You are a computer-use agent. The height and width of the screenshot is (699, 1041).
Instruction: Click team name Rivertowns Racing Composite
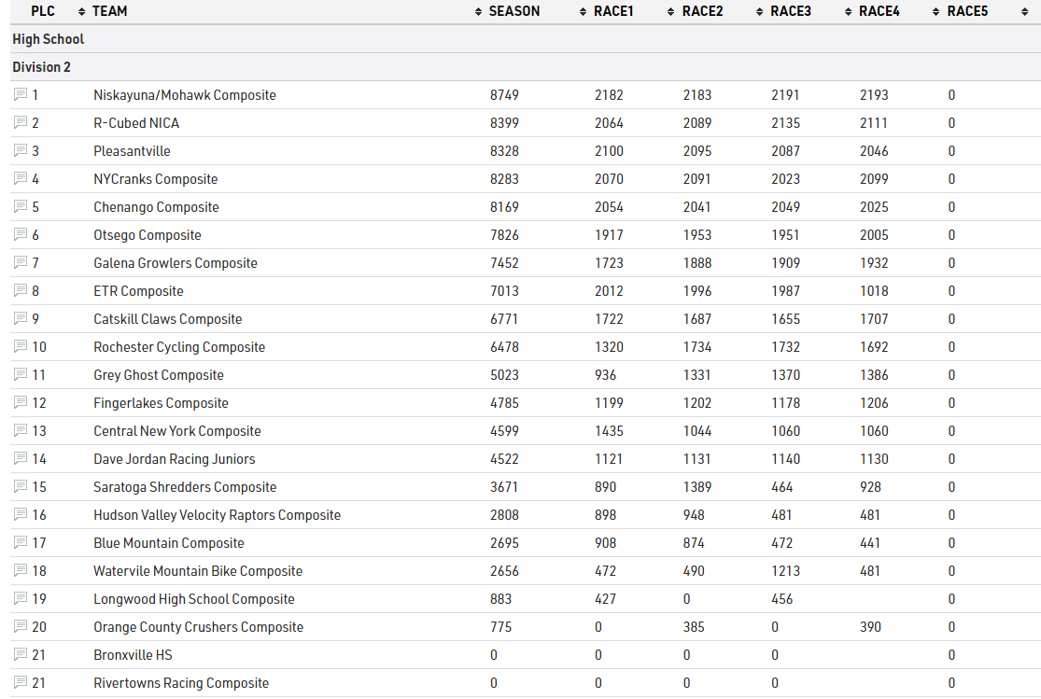point(181,682)
